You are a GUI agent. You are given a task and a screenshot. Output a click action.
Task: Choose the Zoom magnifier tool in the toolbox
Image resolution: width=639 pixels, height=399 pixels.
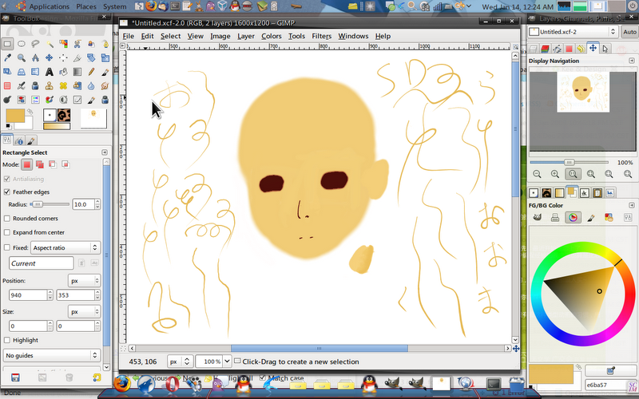22,57
